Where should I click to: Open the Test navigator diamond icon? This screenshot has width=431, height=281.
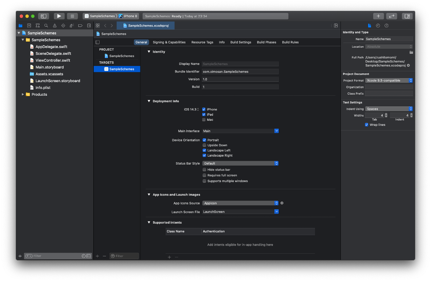pyautogui.click(x=63, y=25)
